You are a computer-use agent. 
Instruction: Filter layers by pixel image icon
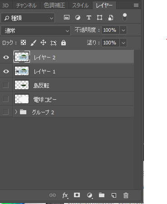pyautogui.click(x=67, y=18)
